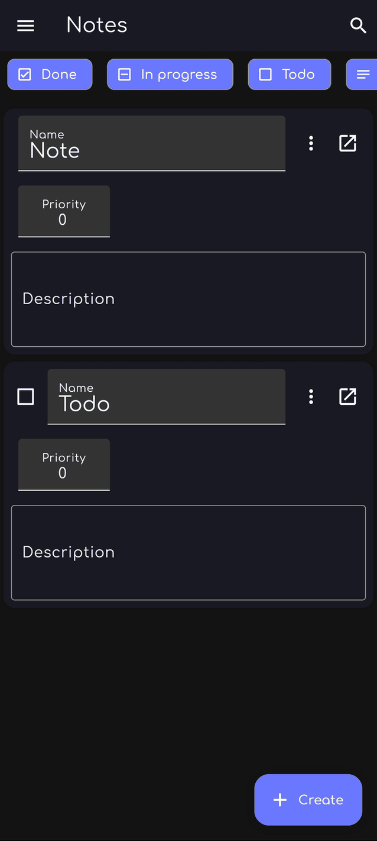
Task: Toggle the Done filter chip
Action: coord(50,75)
